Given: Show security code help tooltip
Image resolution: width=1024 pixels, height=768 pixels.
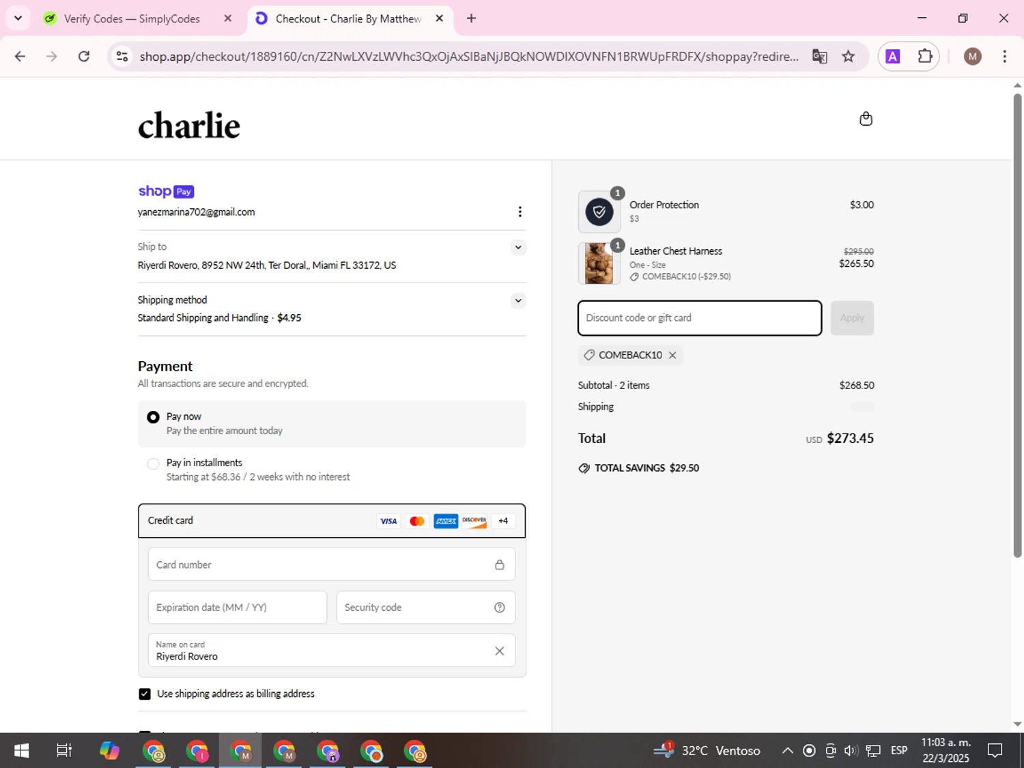Looking at the screenshot, I should point(500,608).
